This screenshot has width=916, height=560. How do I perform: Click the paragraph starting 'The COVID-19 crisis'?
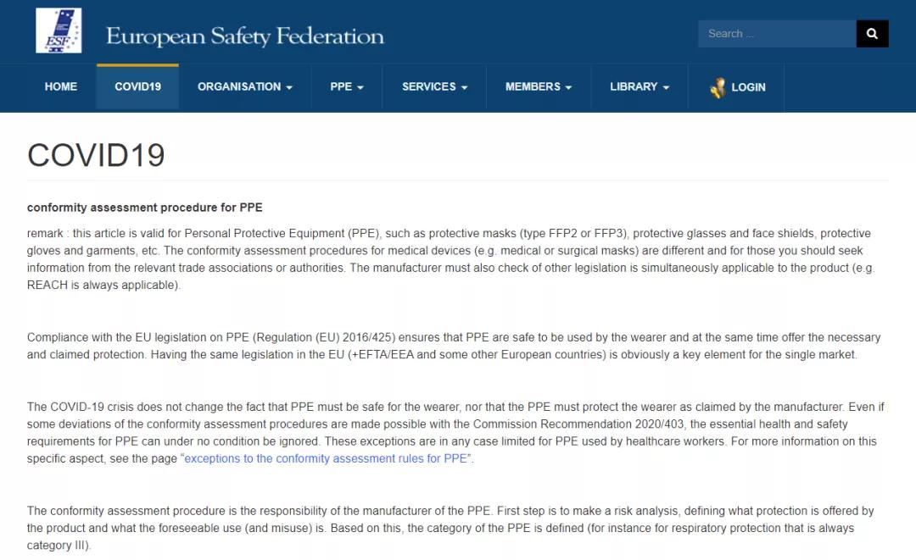450,432
